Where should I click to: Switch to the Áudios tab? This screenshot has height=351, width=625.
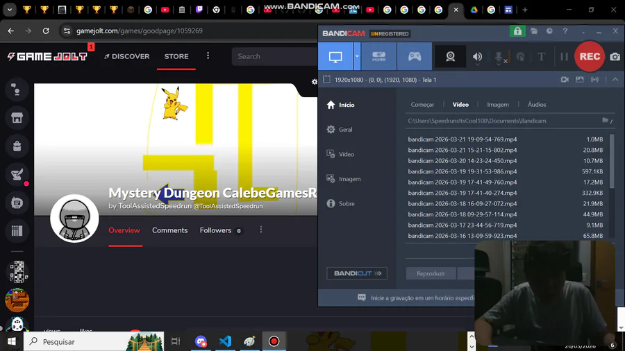point(537,104)
